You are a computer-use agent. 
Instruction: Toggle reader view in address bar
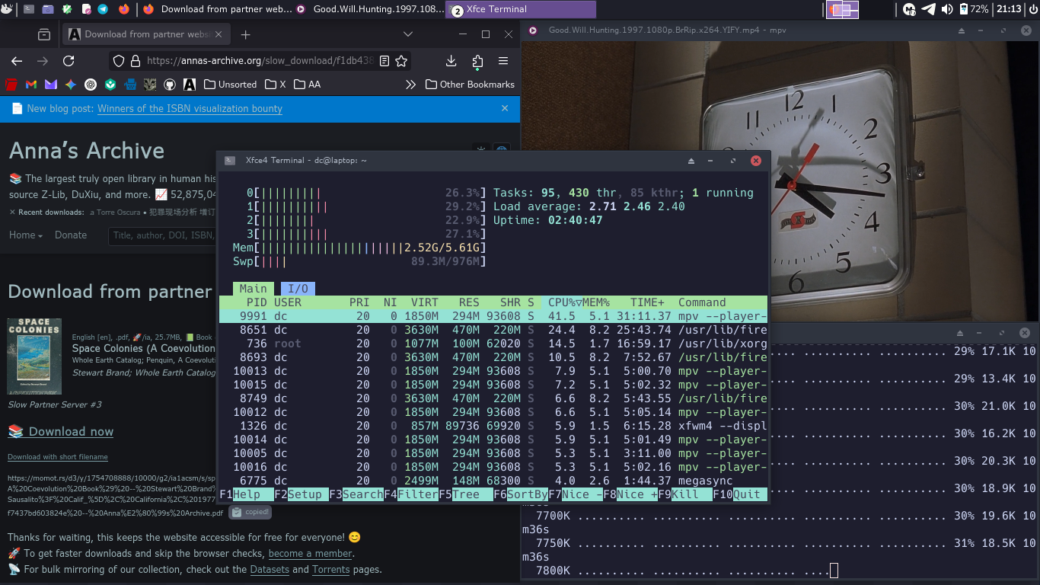pyautogui.click(x=384, y=61)
